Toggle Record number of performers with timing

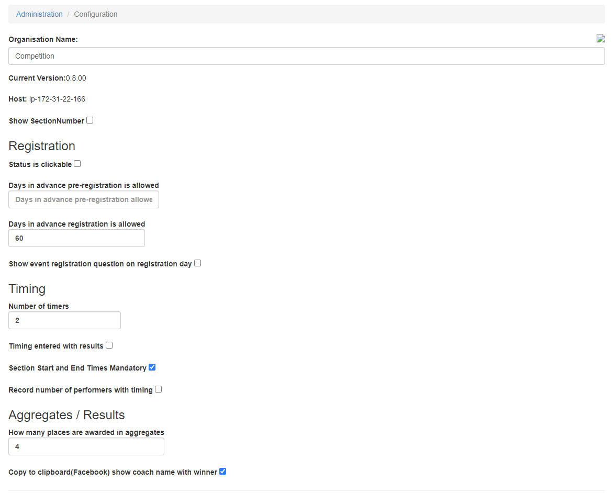click(x=159, y=389)
